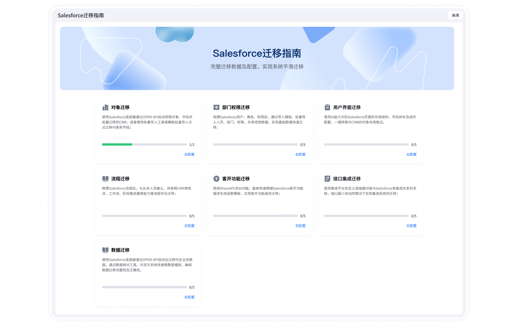518x326 pixels.
Task: Click the 流程迁移 book icon
Action: 104,178
